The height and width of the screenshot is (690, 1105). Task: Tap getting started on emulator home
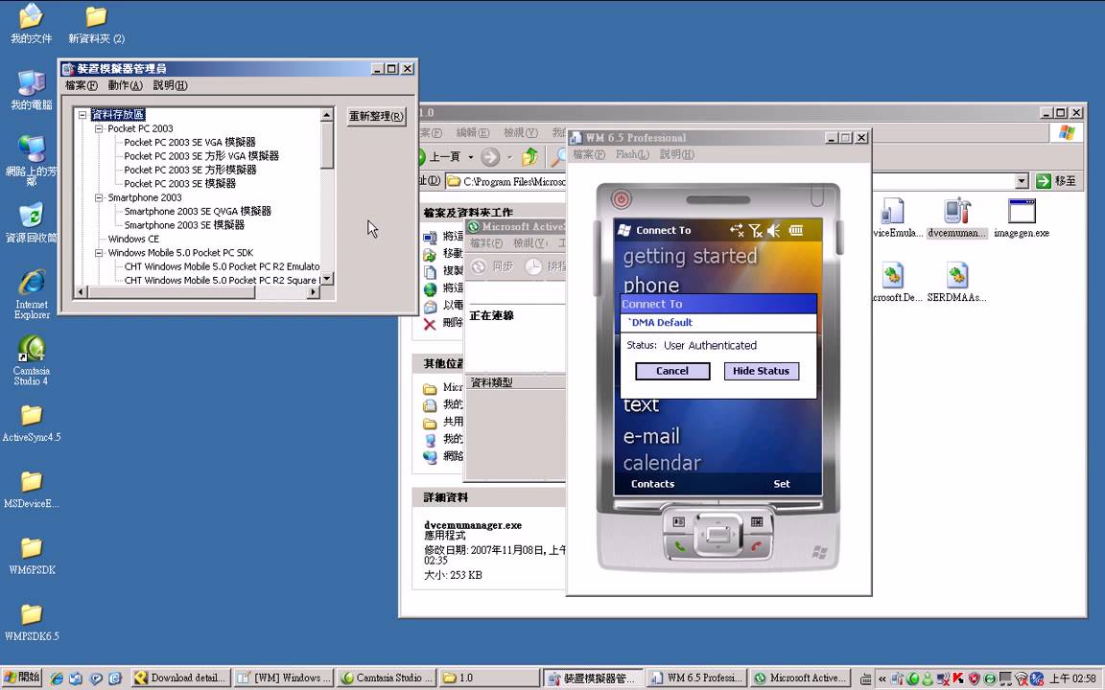tap(690, 256)
